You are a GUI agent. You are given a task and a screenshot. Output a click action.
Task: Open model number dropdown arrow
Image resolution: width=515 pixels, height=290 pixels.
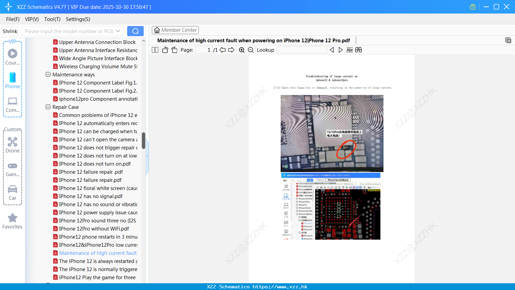coord(118,31)
